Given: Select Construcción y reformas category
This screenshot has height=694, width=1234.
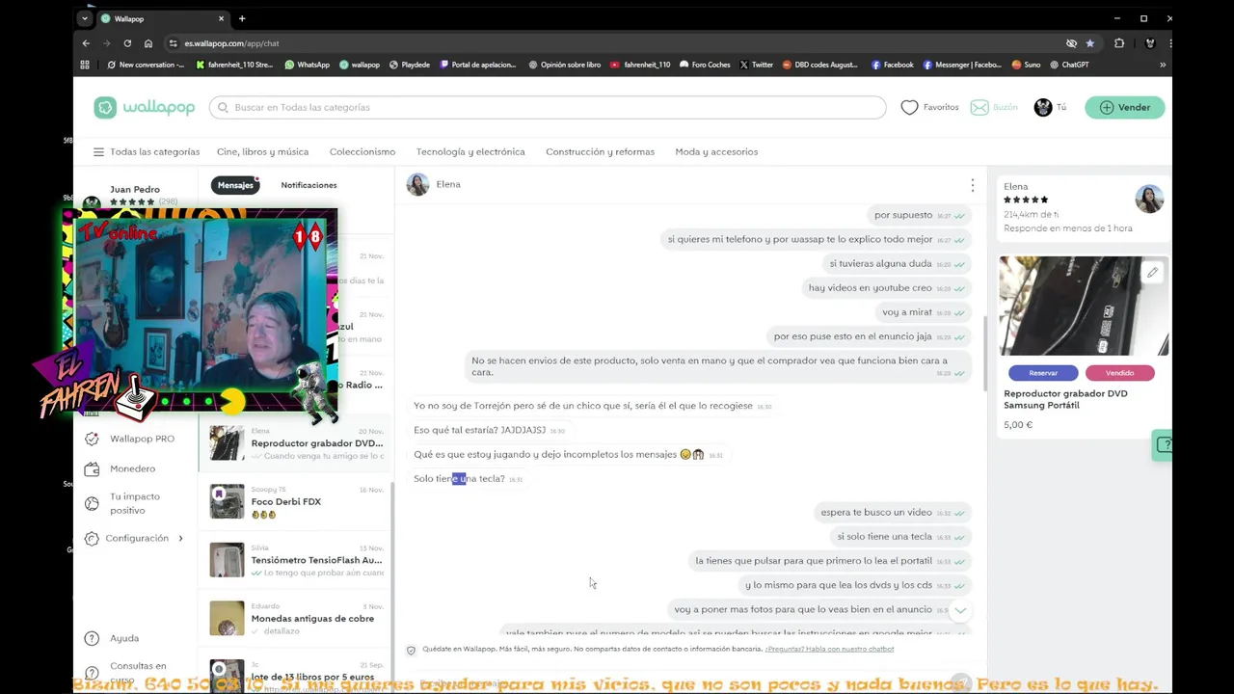Looking at the screenshot, I should (600, 151).
